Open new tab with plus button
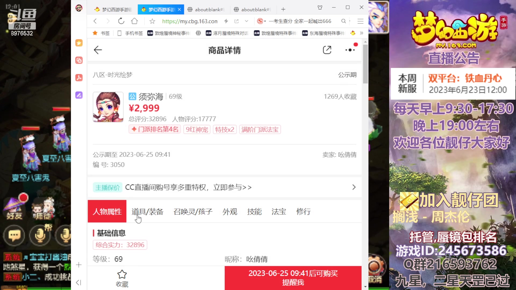 [x=283, y=9]
